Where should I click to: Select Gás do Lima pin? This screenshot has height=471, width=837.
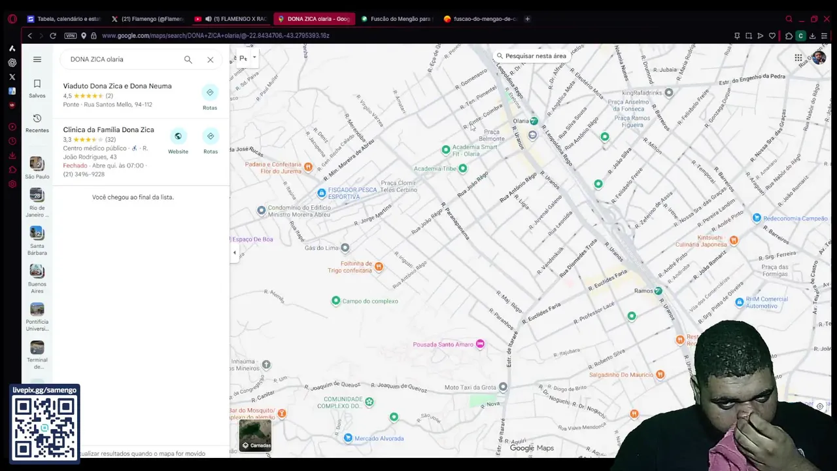[x=345, y=248]
